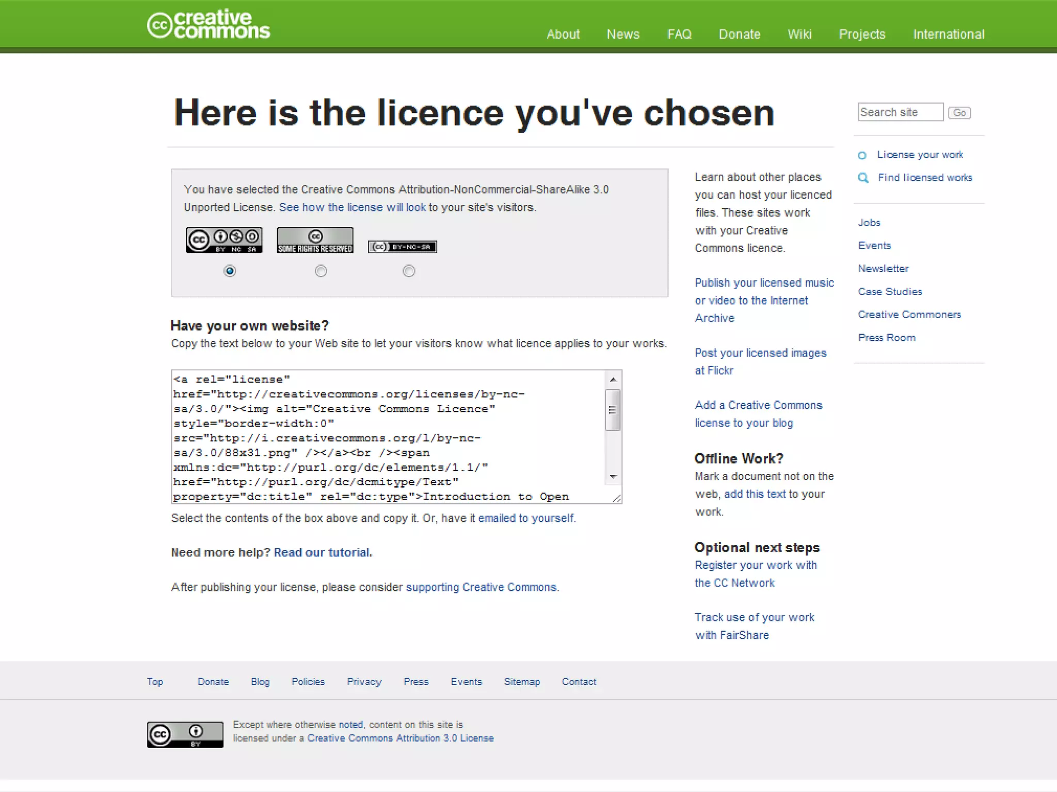The image size is (1057, 792).
Task: Click the small BY-NC-SA compact badge
Action: tap(403, 247)
